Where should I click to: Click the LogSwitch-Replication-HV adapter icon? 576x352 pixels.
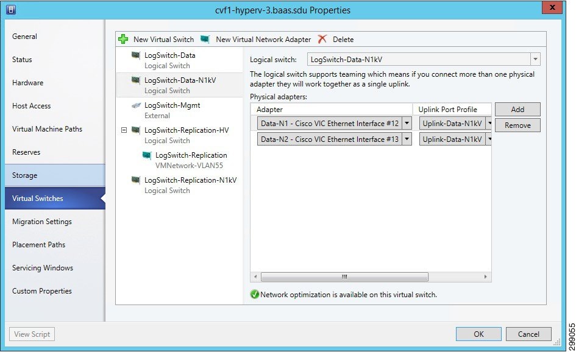click(x=135, y=130)
